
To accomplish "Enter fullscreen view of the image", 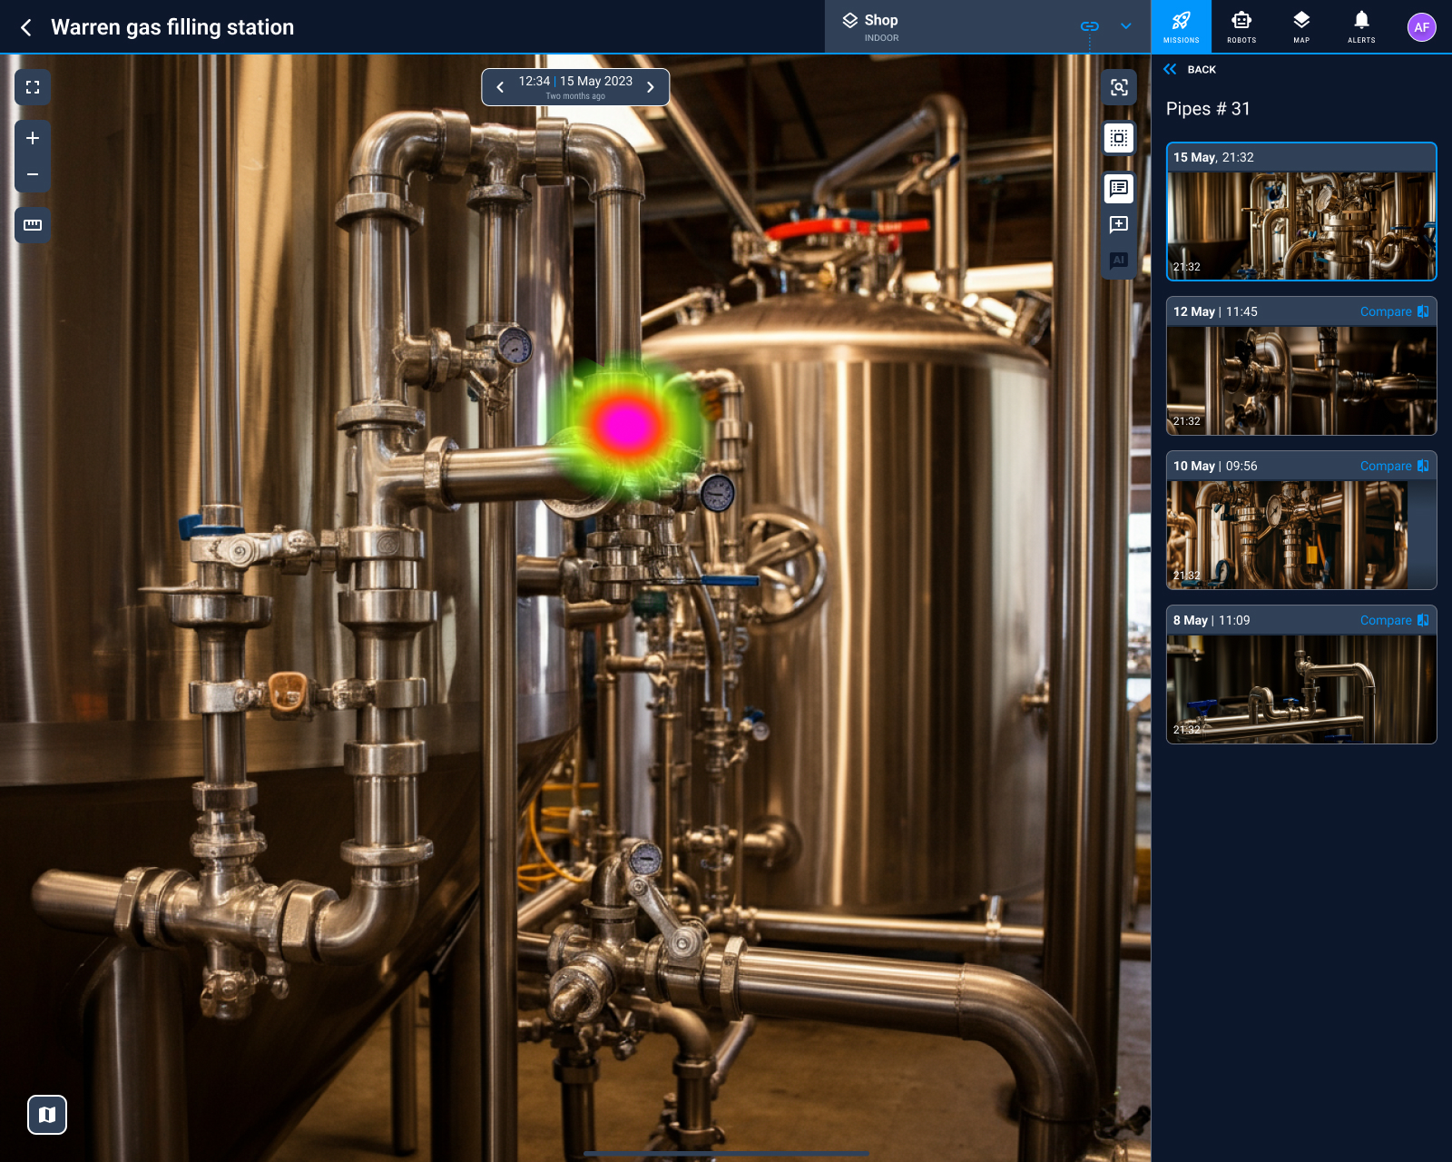I will (33, 87).
